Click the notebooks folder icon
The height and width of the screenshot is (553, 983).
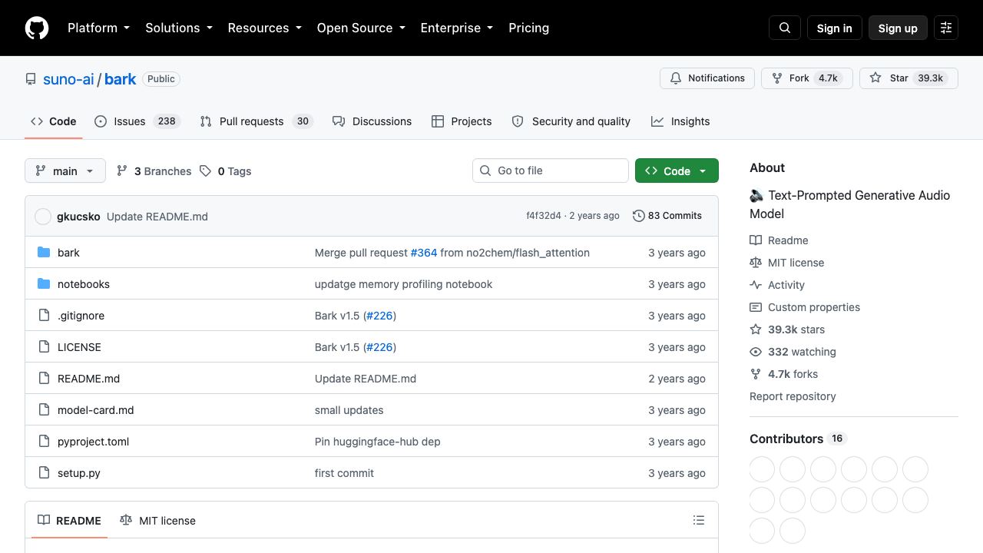(44, 284)
